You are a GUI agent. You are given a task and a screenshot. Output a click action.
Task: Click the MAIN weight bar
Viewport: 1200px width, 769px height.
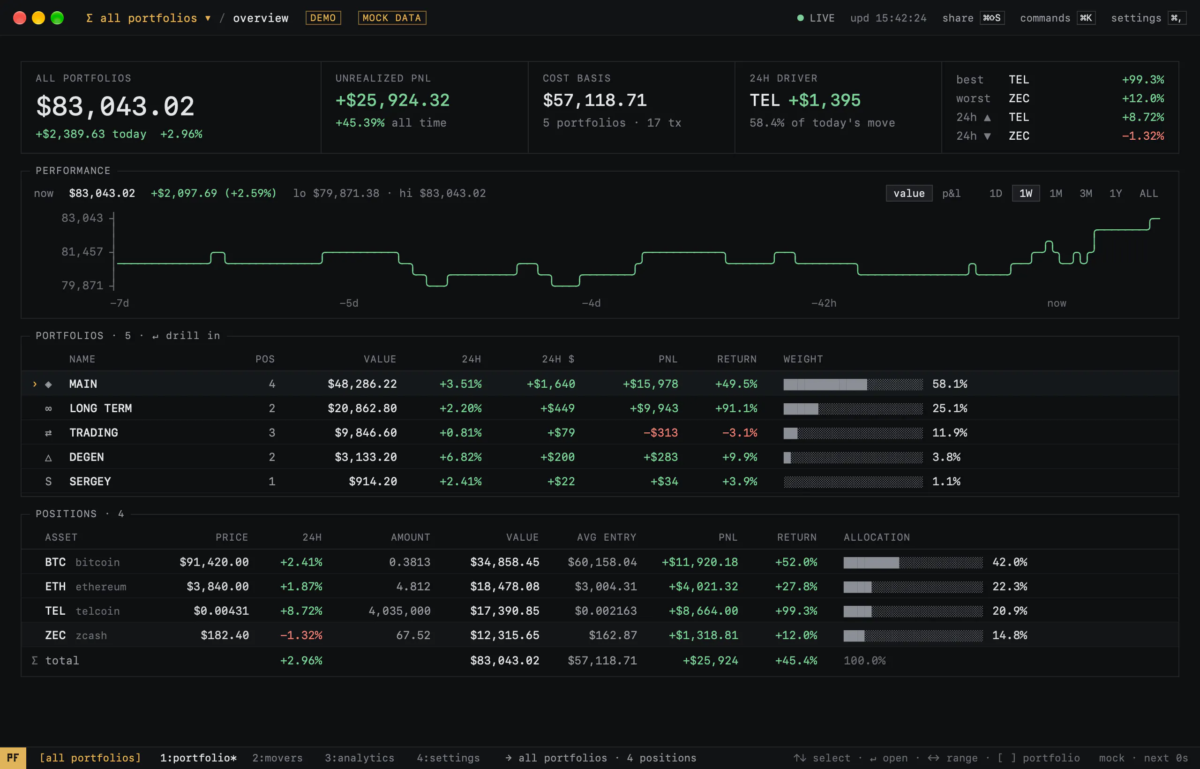tap(853, 384)
